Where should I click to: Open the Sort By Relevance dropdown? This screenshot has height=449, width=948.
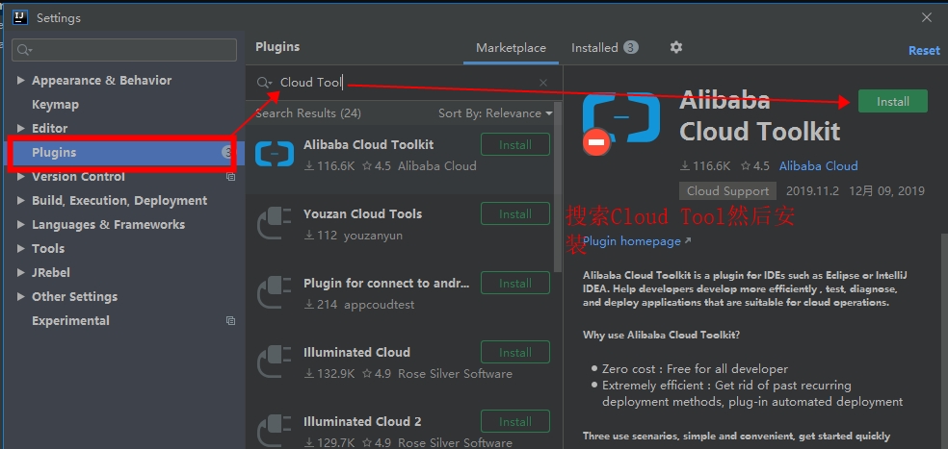click(x=495, y=113)
